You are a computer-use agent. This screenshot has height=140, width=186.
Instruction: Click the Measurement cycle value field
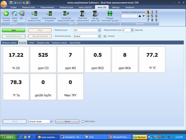127,30
